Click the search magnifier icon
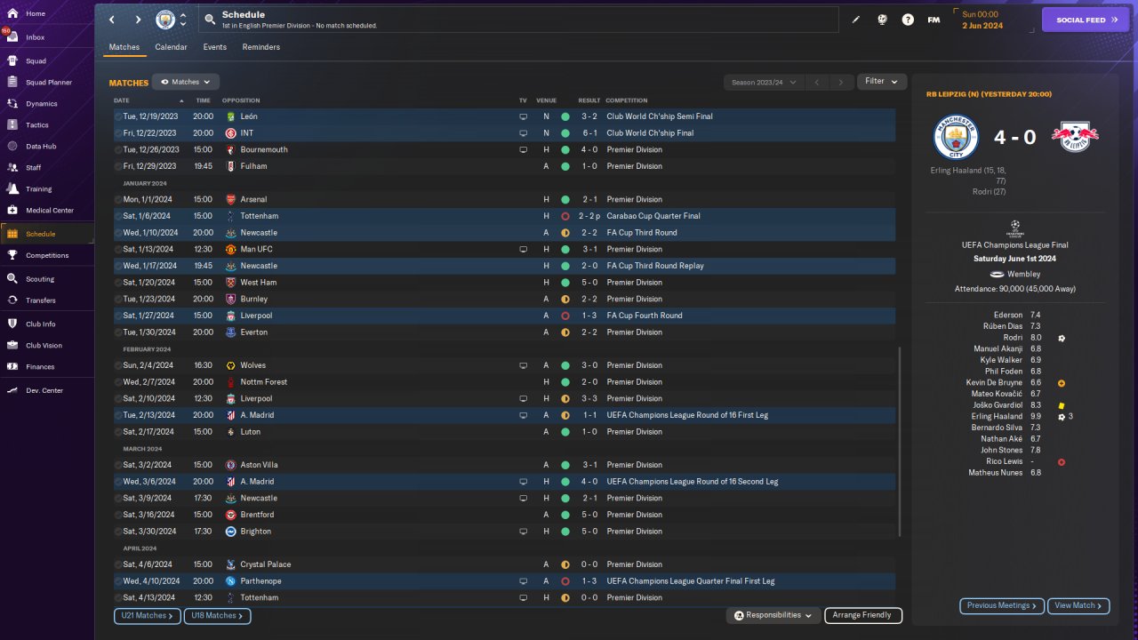The height and width of the screenshot is (640, 1138). tap(209, 20)
